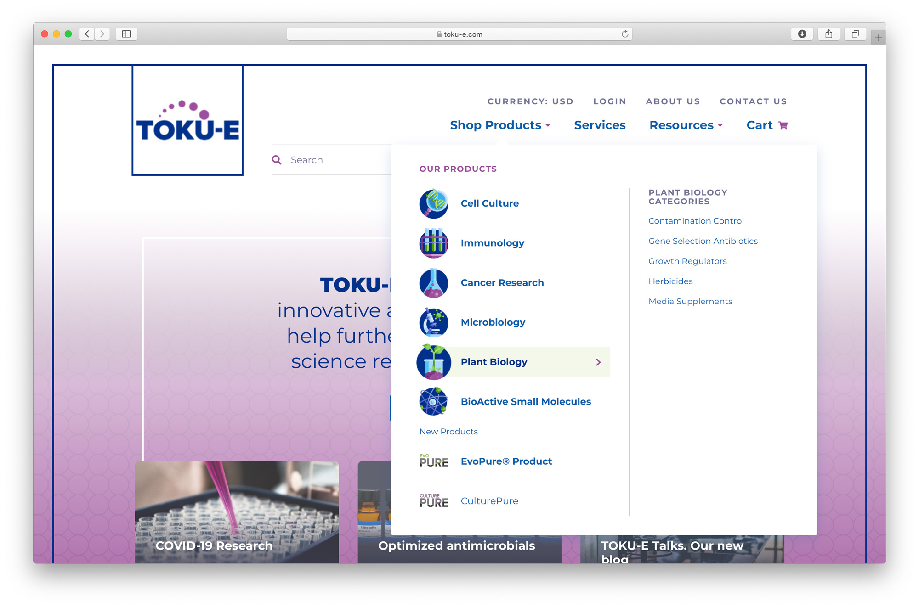Click the Safari share button
This screenshot has height=607, width=919.
[x=828, y=34]
